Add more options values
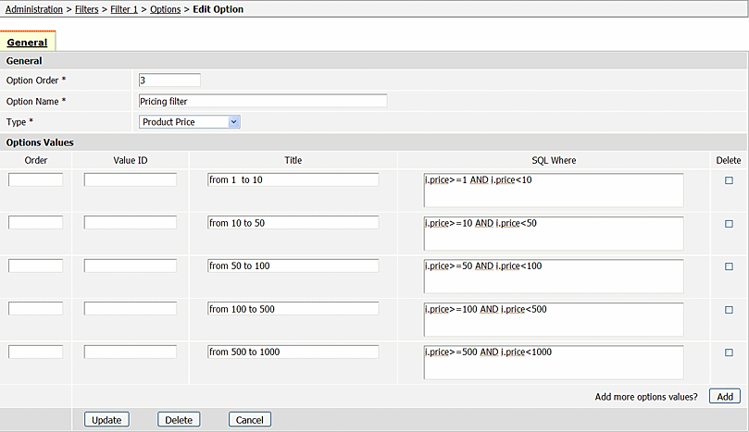 (725, 396)
